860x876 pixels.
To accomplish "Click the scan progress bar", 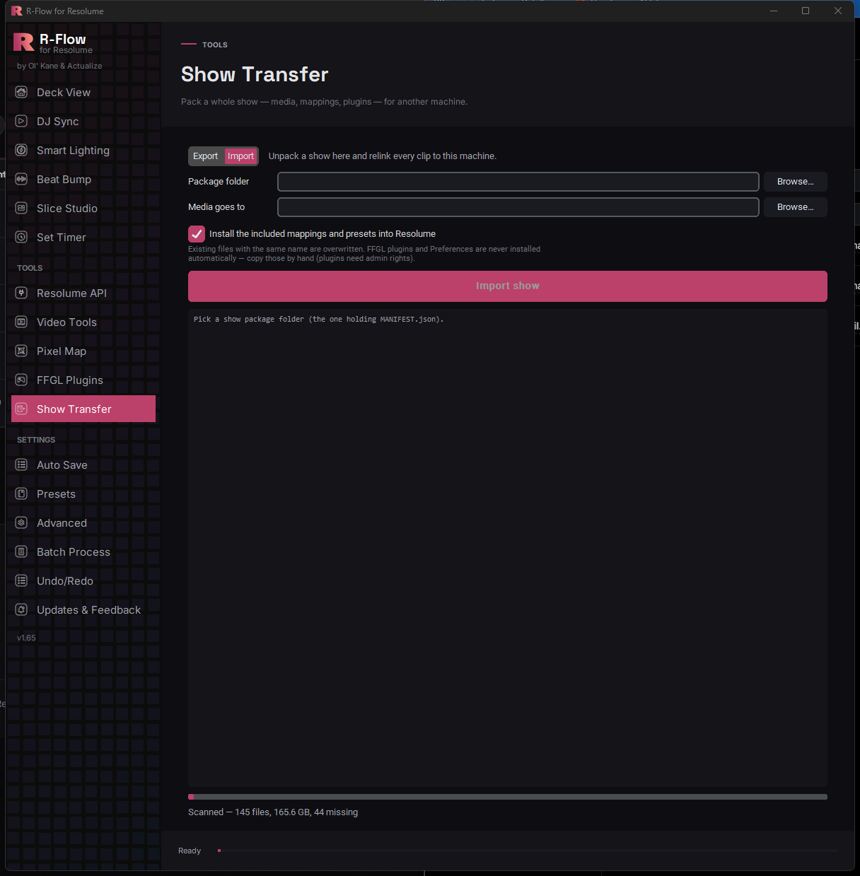I will click(x=508, y=797).
